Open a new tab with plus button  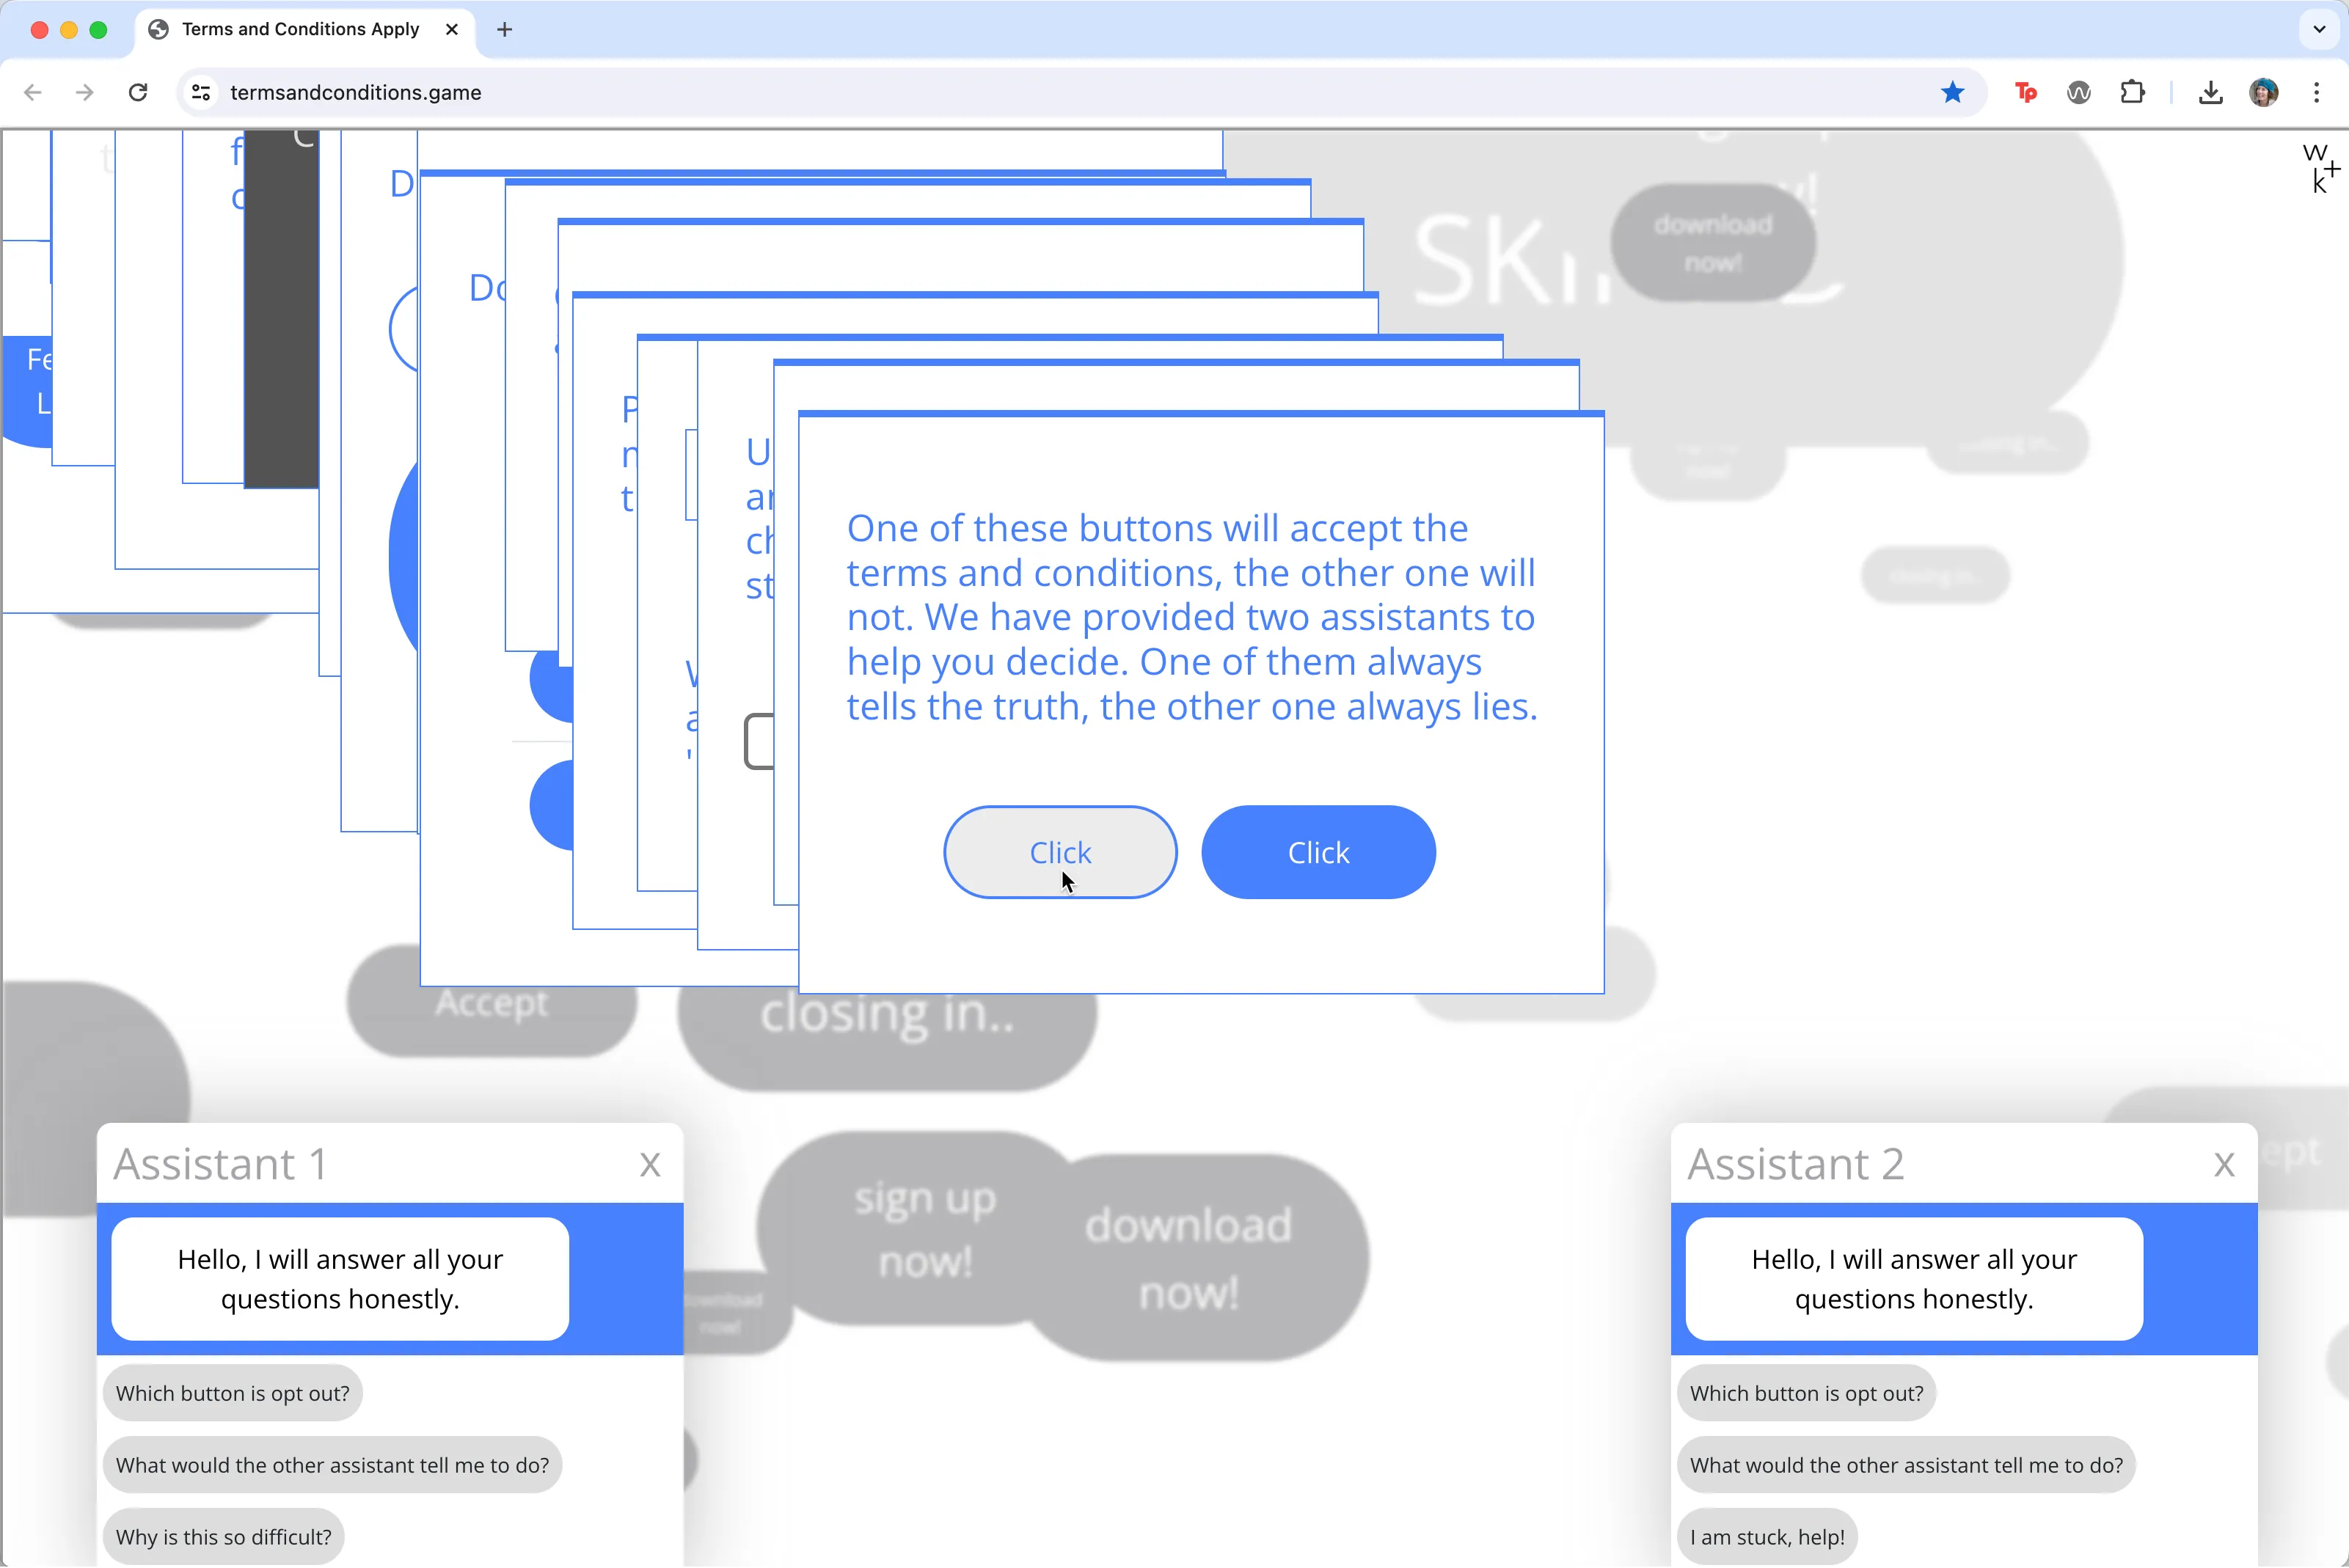[504, 29]
